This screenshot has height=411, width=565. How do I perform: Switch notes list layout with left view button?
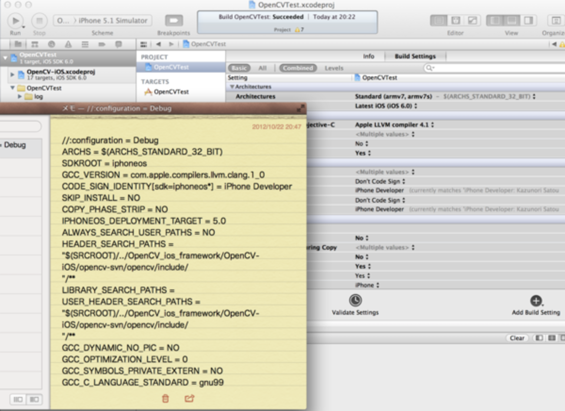click(18, 399)
